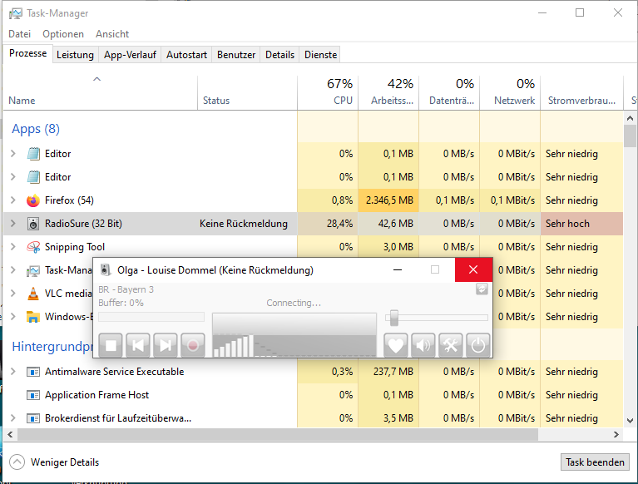Click RadioSure window title icon
Image resolution: width=638 pixels, height=484 pixels.
point(106,269)
